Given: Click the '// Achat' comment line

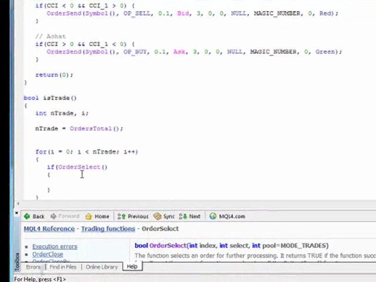Looking at the screenshot, I should pos(51,36).
